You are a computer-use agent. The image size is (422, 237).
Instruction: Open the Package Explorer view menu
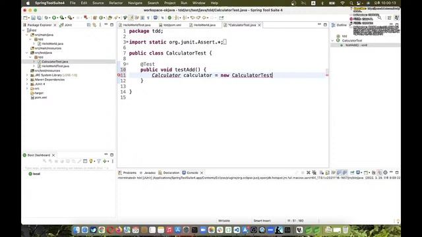(x=100, y=25)
